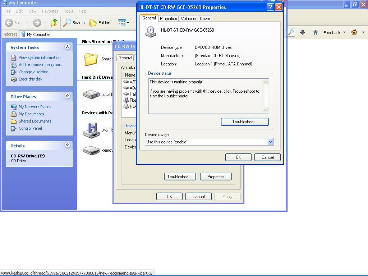The width and height of the screenshot is (368, 276).
Task: Open the View menu
Action: (32, 11)
